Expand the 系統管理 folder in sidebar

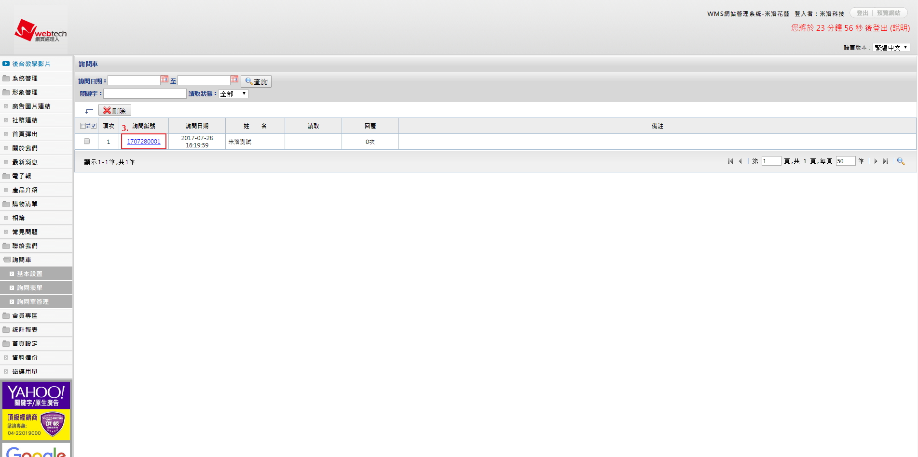pyautogui.click(x=25, y=78)
